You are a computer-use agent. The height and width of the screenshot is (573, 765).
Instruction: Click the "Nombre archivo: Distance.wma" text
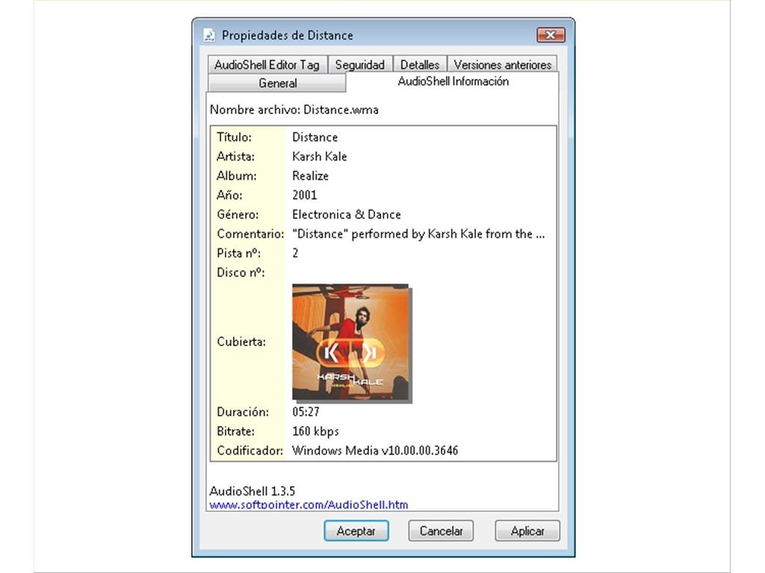click(294, 110)
